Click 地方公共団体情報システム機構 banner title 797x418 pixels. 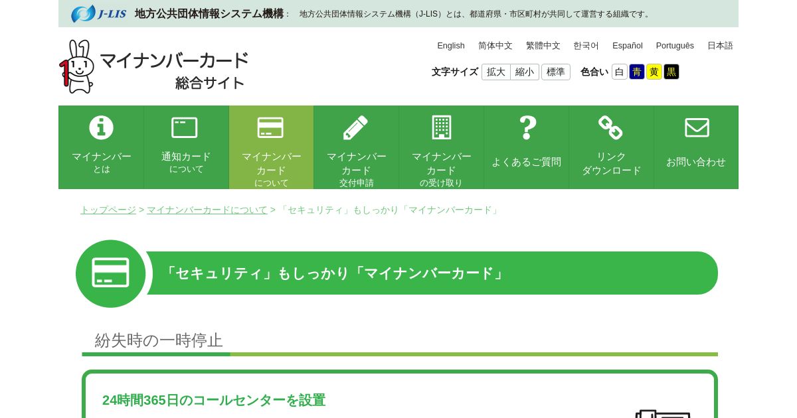click(x=209, y=13)
